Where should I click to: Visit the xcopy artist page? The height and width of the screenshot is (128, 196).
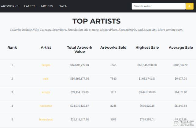[x=46, y=92]
